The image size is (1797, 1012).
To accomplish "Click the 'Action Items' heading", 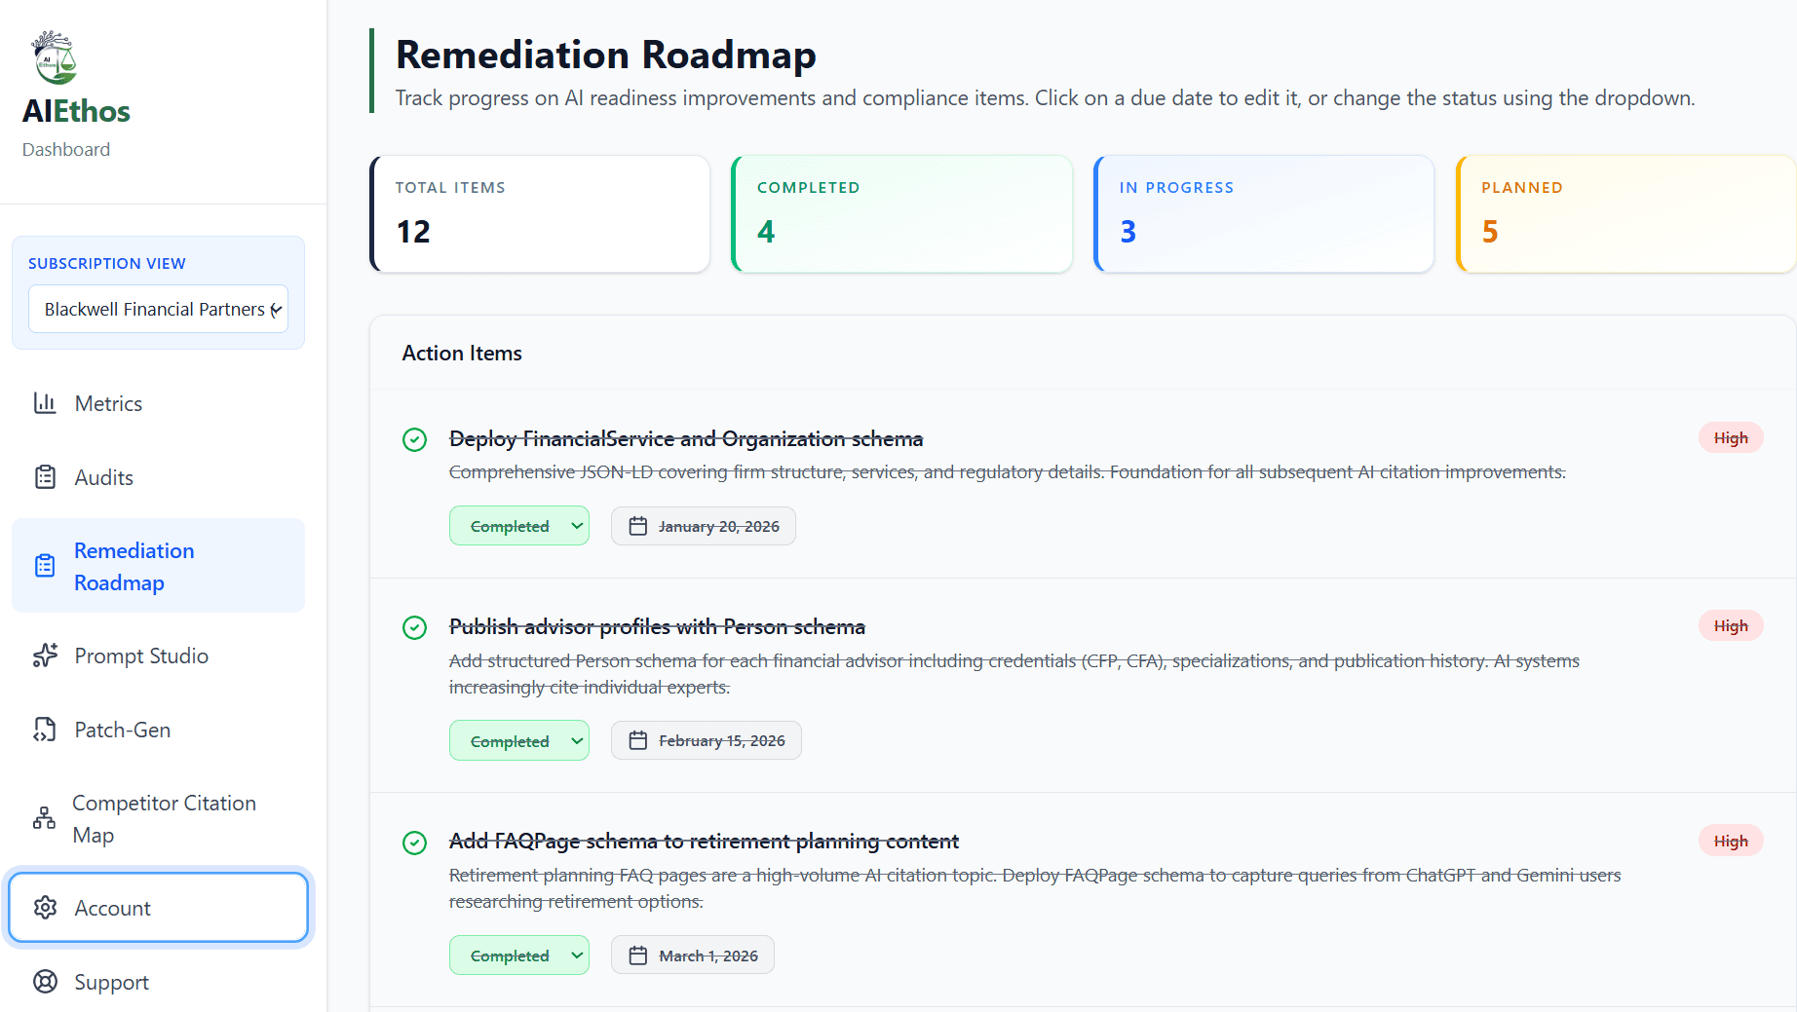I will (462, 354).
